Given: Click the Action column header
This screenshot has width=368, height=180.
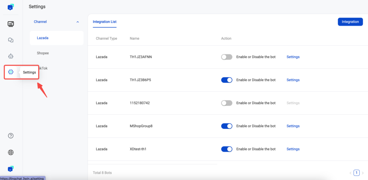Looking at the screenshot, I should 226,38.
